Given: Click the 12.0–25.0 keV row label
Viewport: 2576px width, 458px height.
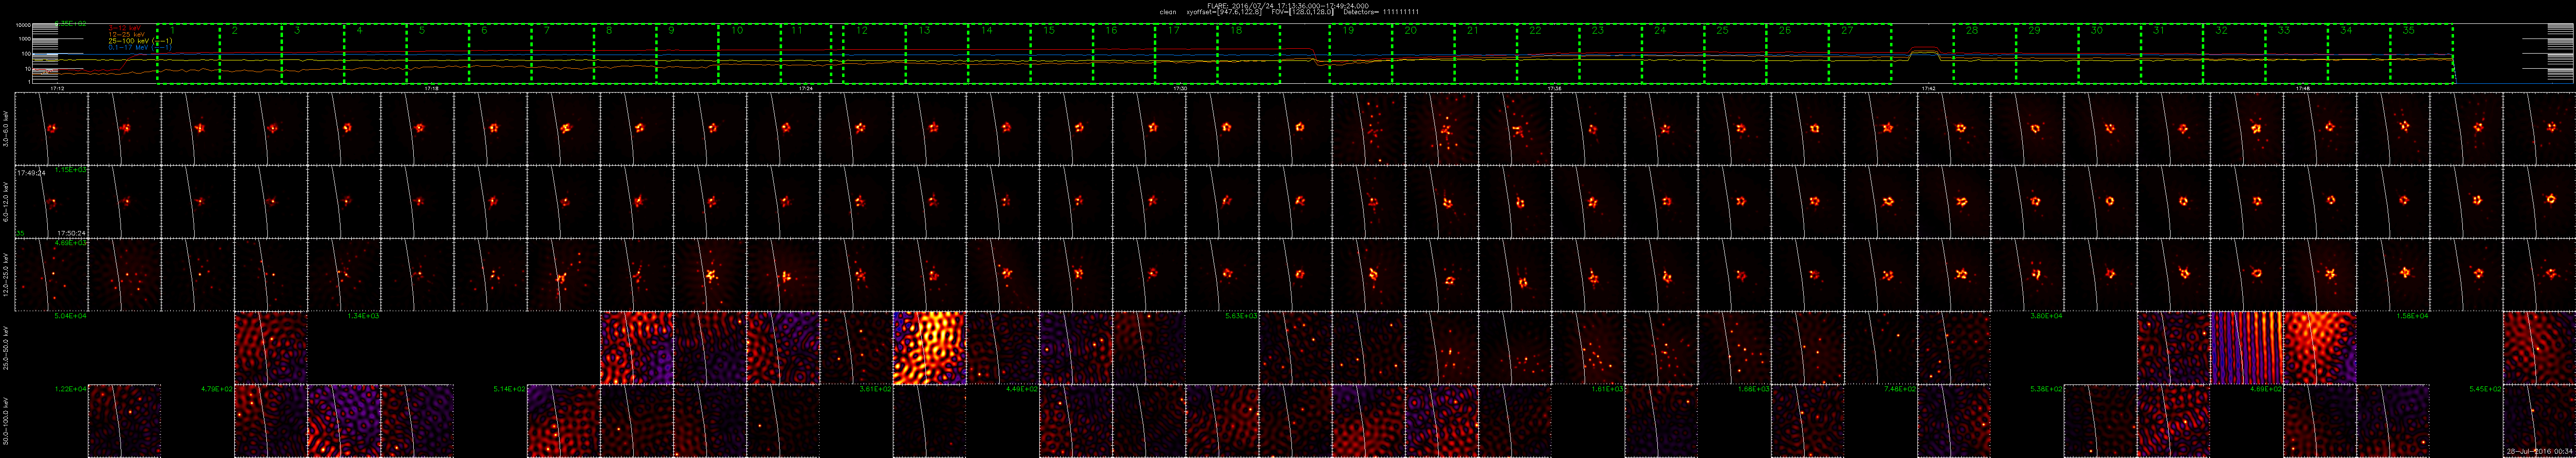Looking at the screenshot, I should point(6,274).
